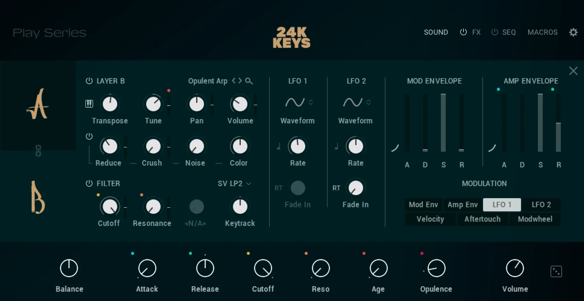Select the LFO 1 waveform icon
Image resolution: width=584 pixels, height=301 pixels.
tap(295, 102)
